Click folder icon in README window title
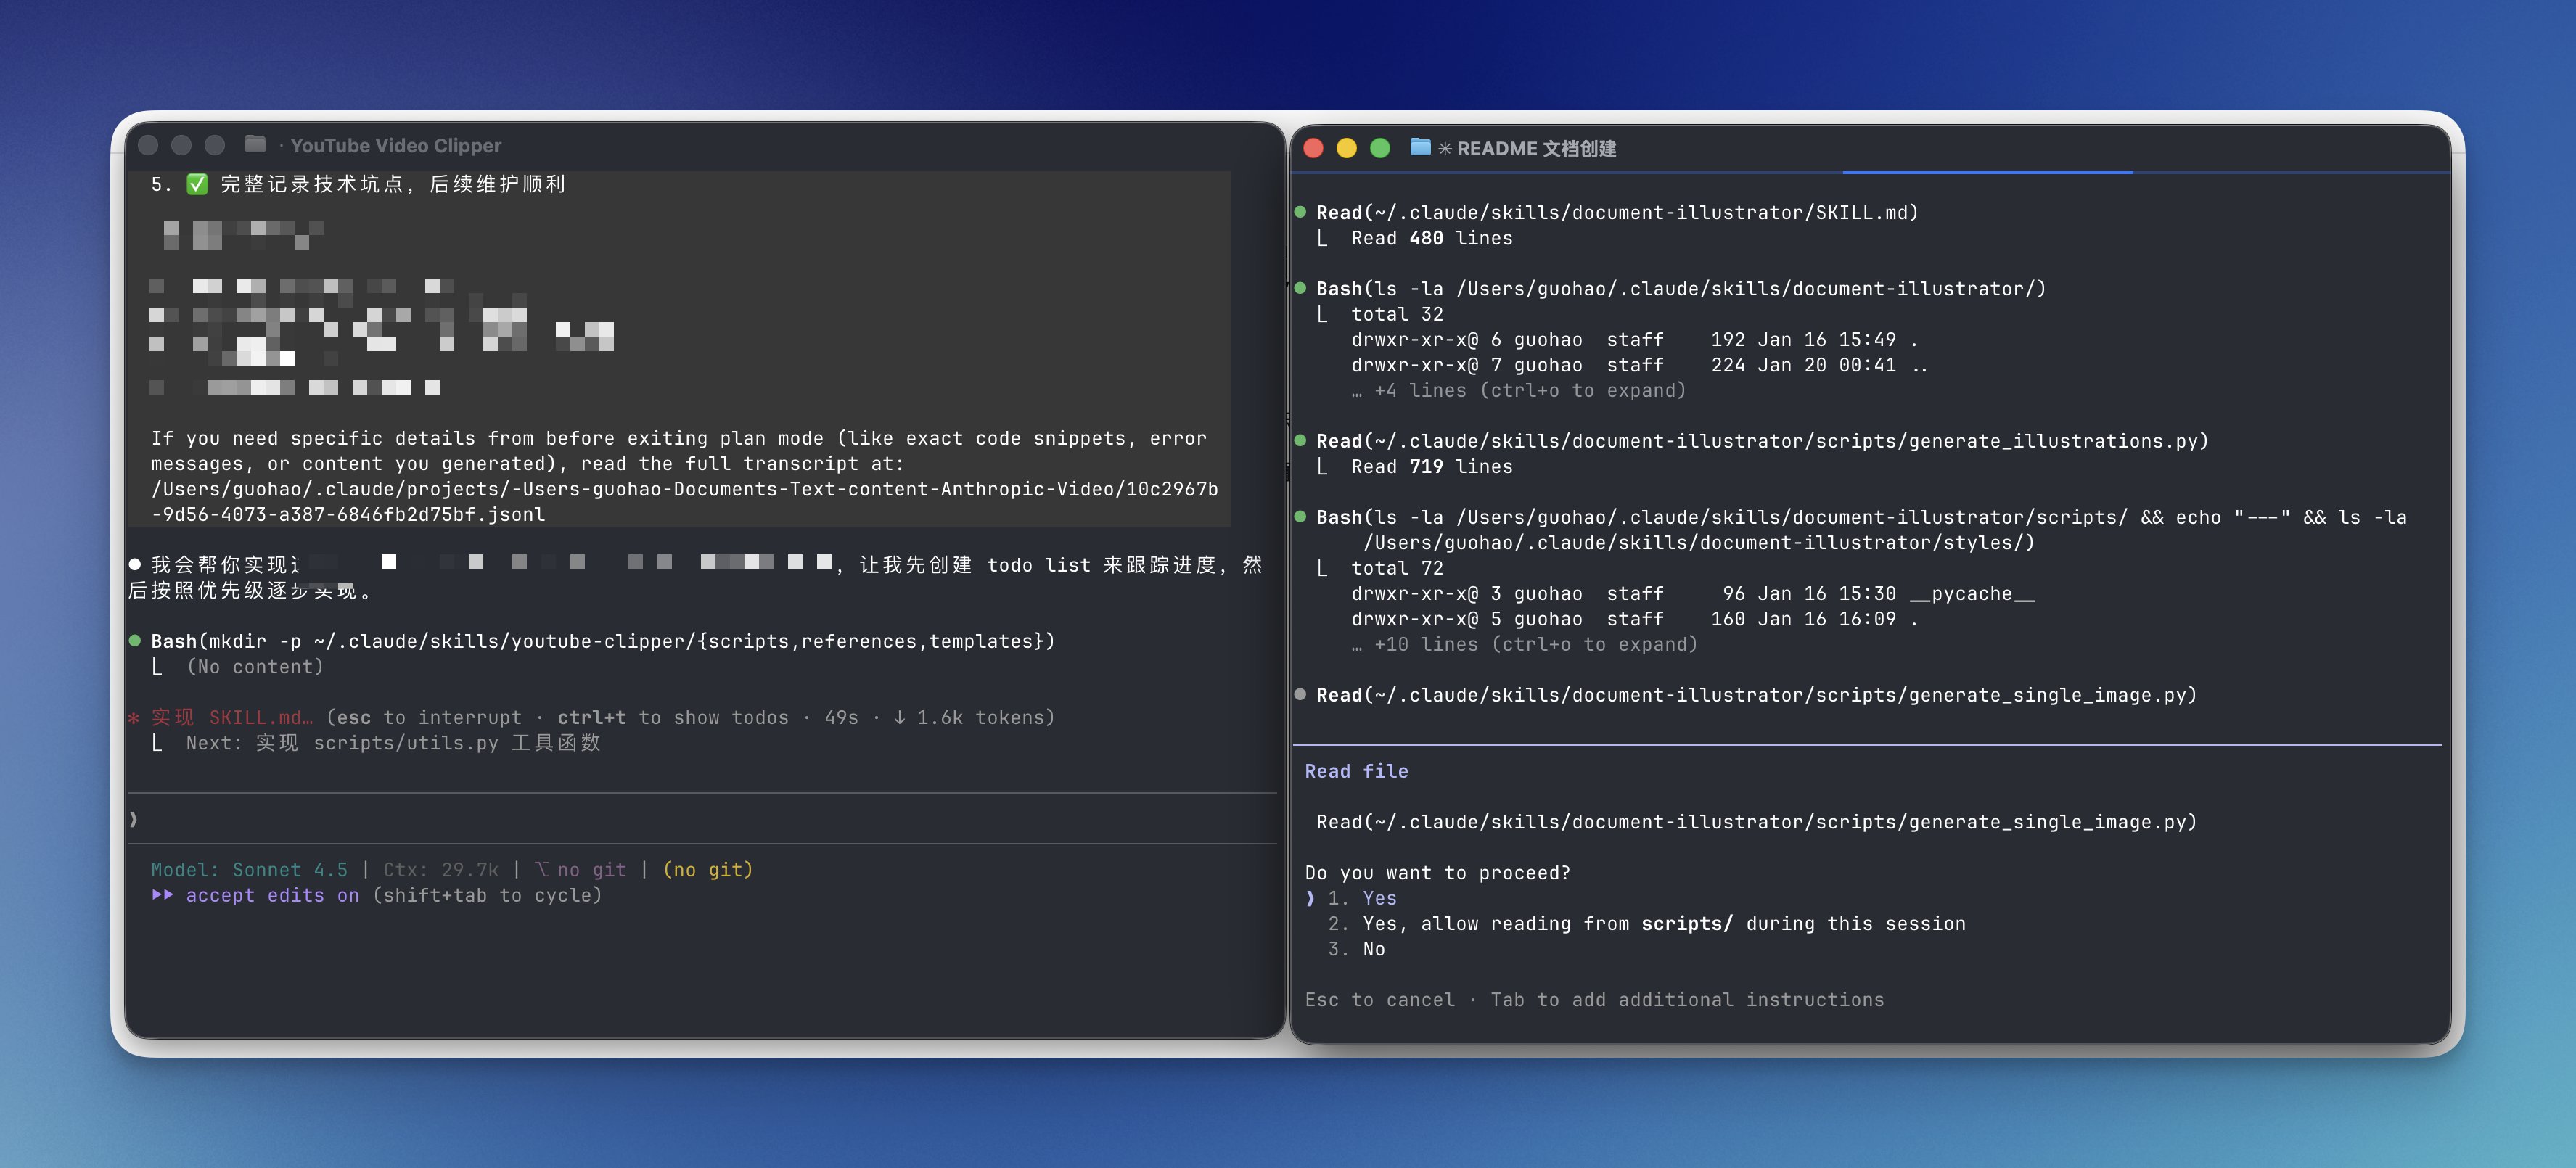The height and width of the screenshot is (1168, 2576). (1419, 147)
